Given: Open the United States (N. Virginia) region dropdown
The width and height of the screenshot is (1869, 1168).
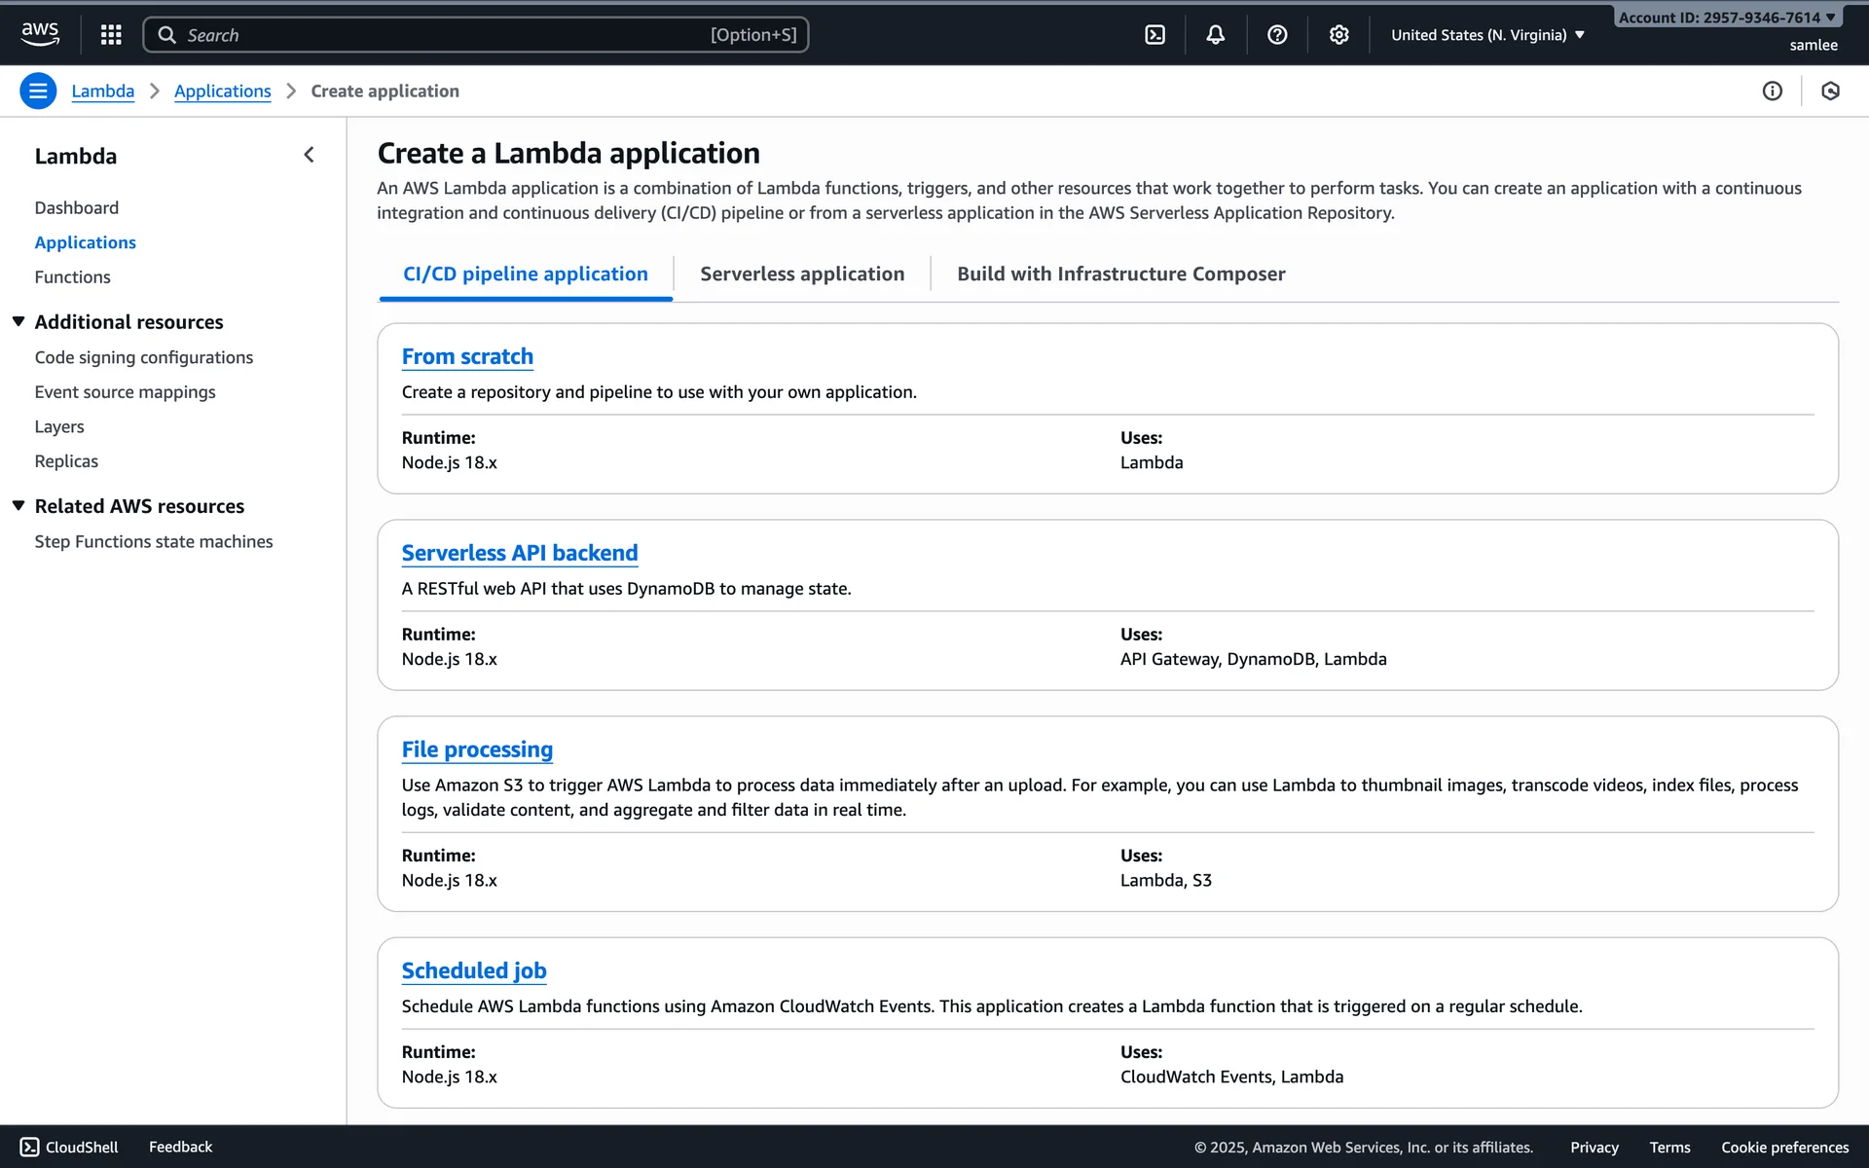Looking at the screenshot, I should (1487, 35).
